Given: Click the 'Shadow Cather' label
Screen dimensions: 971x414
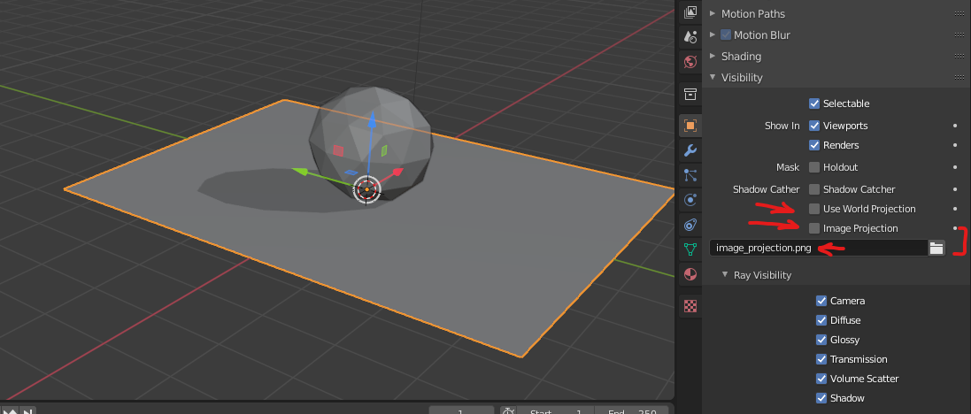Looking at the screenshot, I should coord(767,189).
